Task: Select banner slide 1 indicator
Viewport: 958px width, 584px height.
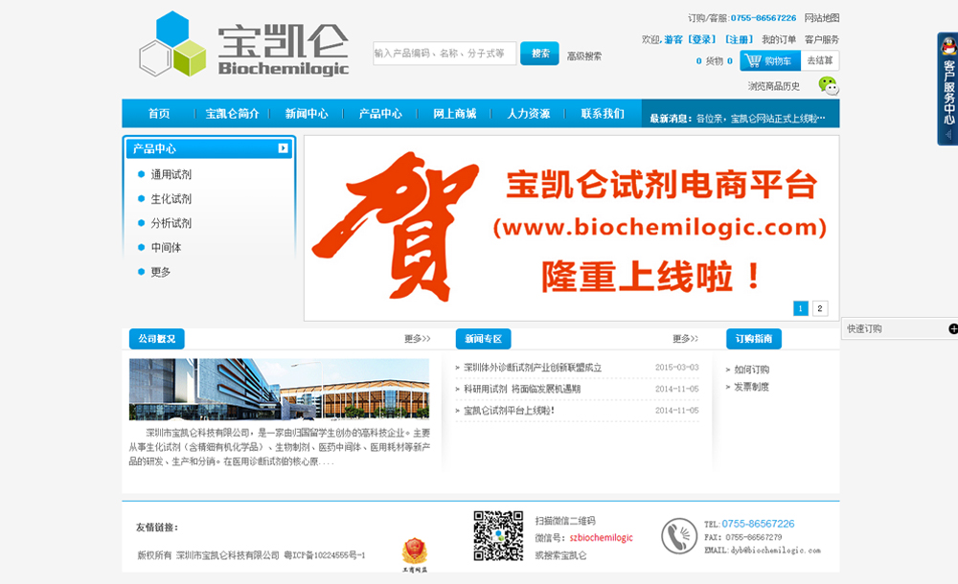Action: tap(801, 308)
